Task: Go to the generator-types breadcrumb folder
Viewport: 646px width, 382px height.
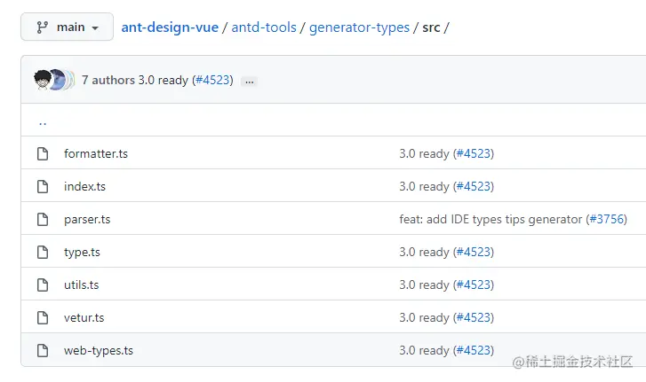Action: (x=359, y=27)
